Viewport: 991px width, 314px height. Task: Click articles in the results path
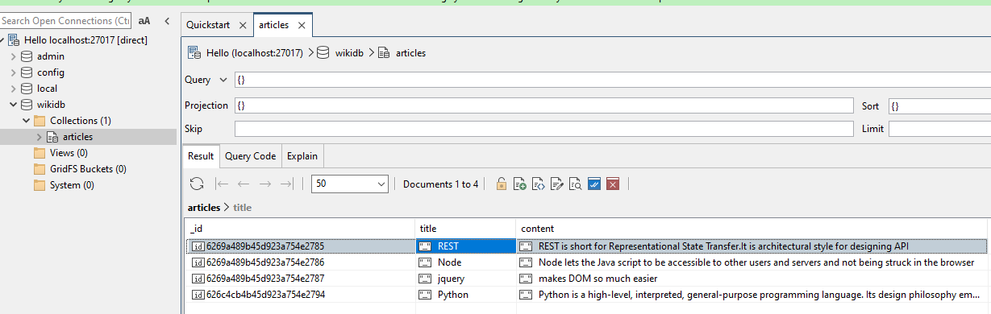point(204,208)
